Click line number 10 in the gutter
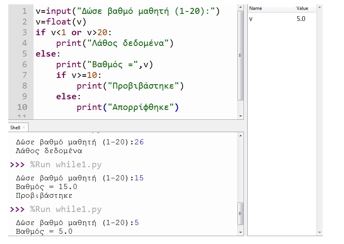The image size is (344, 244). [23, 107]
